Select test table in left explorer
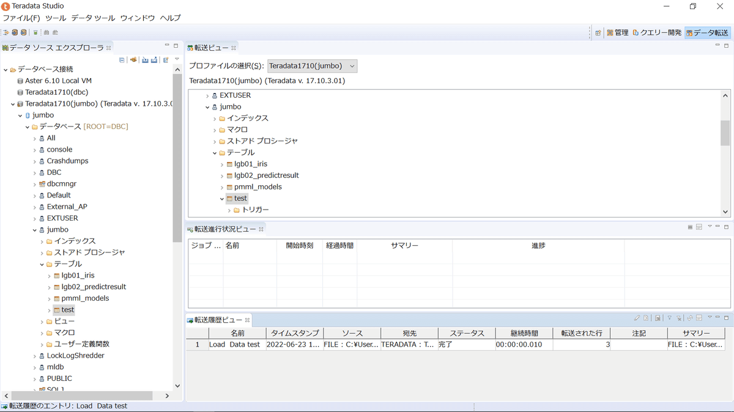This screenshot has width=734, height=412. coord(67,310)
